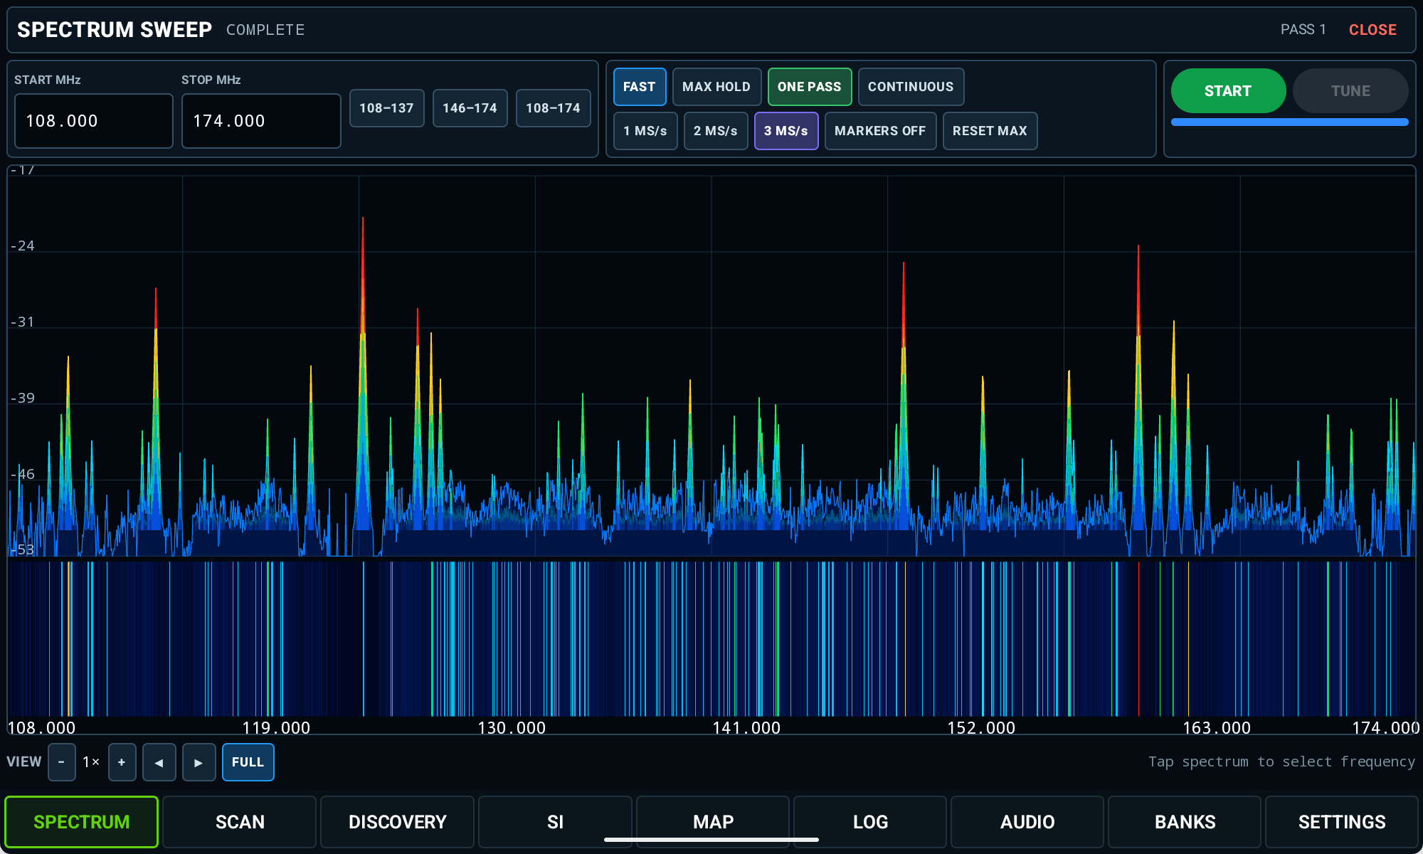This screenshot has width=1423, height=854.
Task: Click 'Tap spectrum to select frequency' hint
Action: (1281, 762)
